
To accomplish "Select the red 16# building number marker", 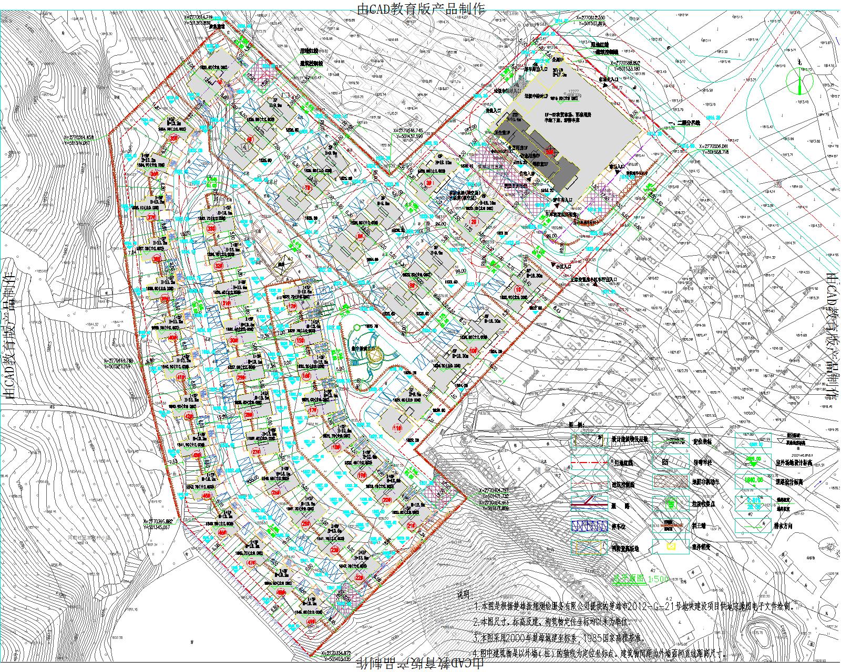I will click(306, 376).
